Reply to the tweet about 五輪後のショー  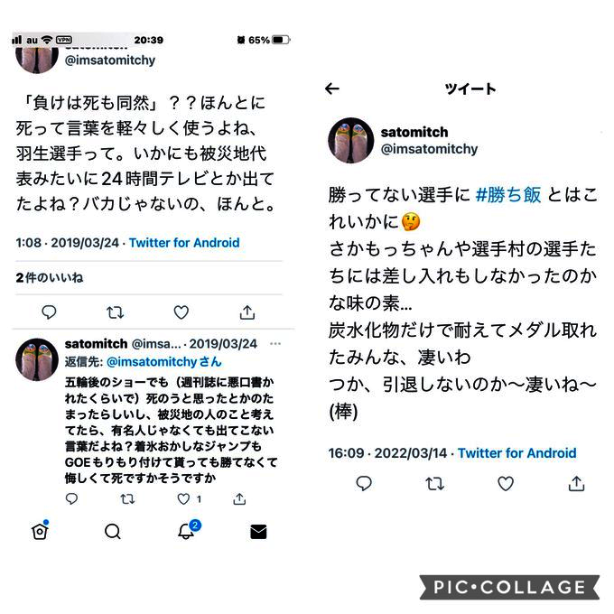[71, 498]
